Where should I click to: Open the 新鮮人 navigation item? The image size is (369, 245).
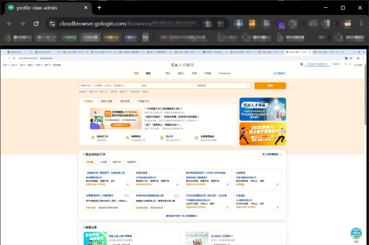181,73
